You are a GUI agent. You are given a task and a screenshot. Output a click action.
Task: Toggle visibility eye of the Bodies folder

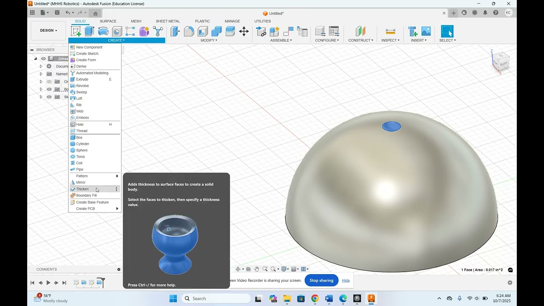[49, 89]
